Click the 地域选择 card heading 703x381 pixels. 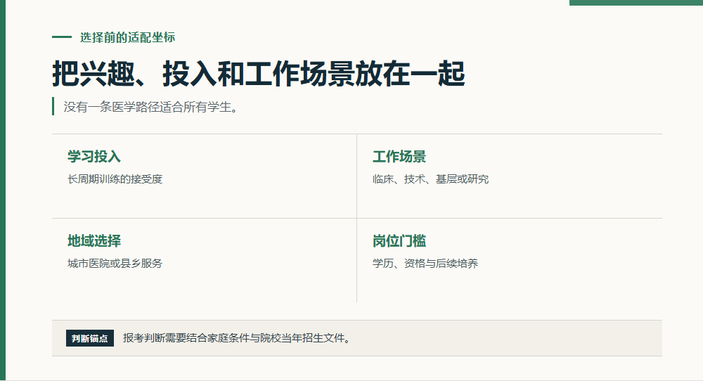94,240
